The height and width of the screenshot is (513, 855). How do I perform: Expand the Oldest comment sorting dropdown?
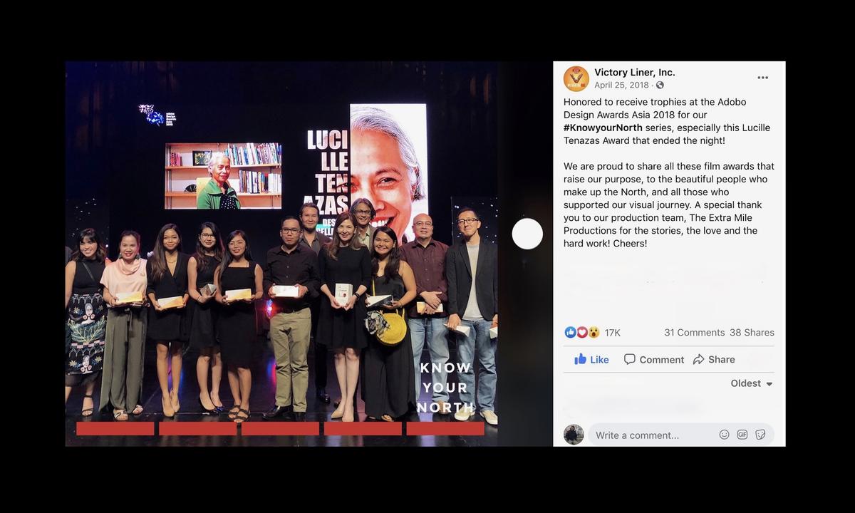click(x=752, y=383)
